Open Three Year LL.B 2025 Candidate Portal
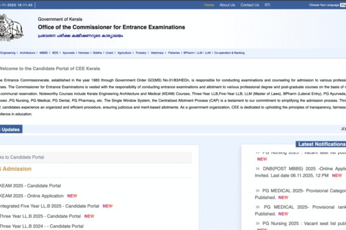 coord(40,216)
